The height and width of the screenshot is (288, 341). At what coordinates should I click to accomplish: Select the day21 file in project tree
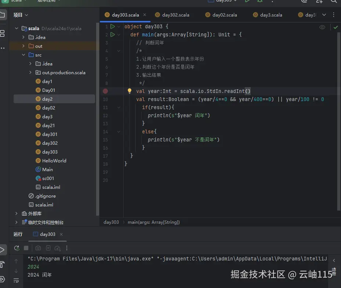tap(48, 125)
